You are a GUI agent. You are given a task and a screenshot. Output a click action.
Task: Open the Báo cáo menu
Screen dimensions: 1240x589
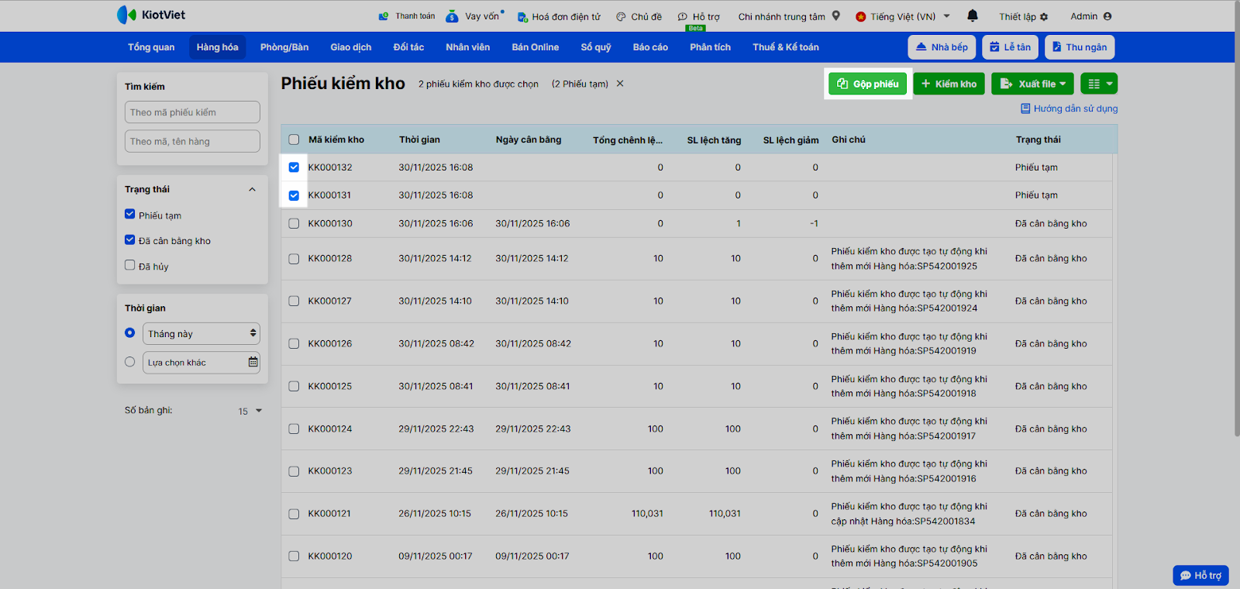[649, 47]
